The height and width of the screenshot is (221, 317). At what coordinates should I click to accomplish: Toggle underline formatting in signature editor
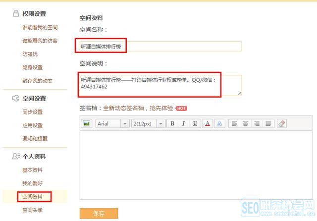tap(195, 123)
